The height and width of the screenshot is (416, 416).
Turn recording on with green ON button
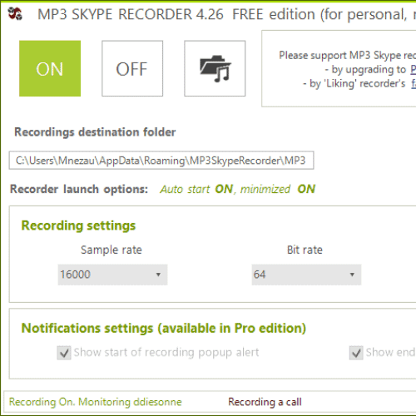click(50, 68)
